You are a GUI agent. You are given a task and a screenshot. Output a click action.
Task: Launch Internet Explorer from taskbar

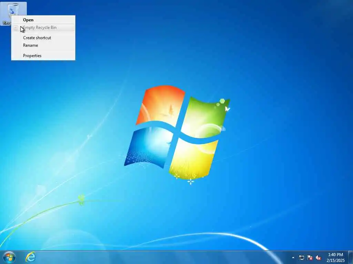point(31,257)
